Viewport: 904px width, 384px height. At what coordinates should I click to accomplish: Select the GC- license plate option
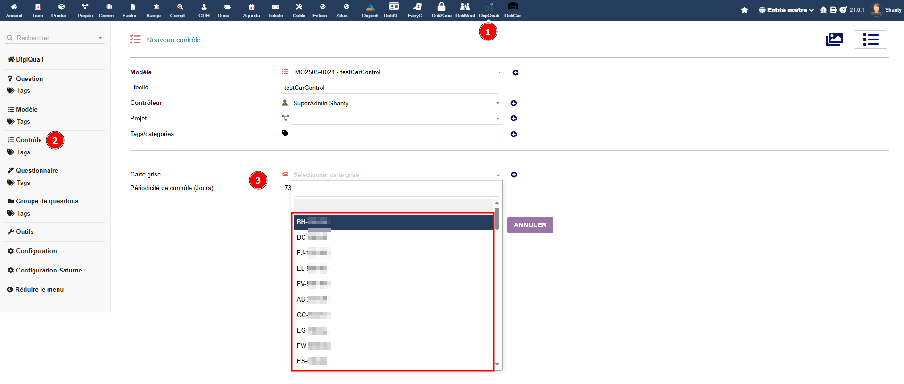393,315
